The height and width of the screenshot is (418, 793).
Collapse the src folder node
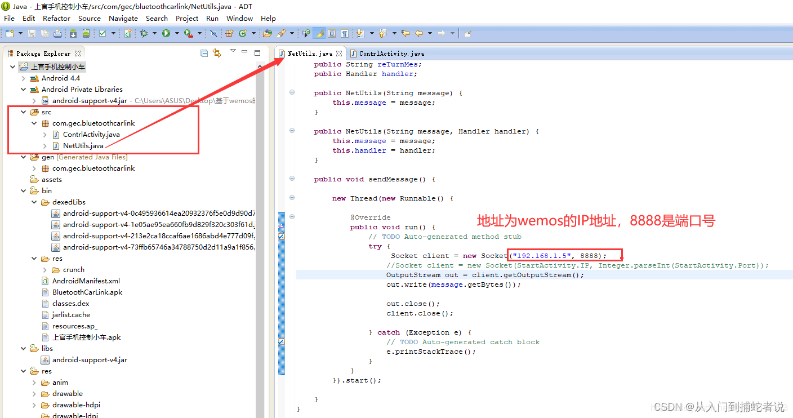click(x=24, y=112)
